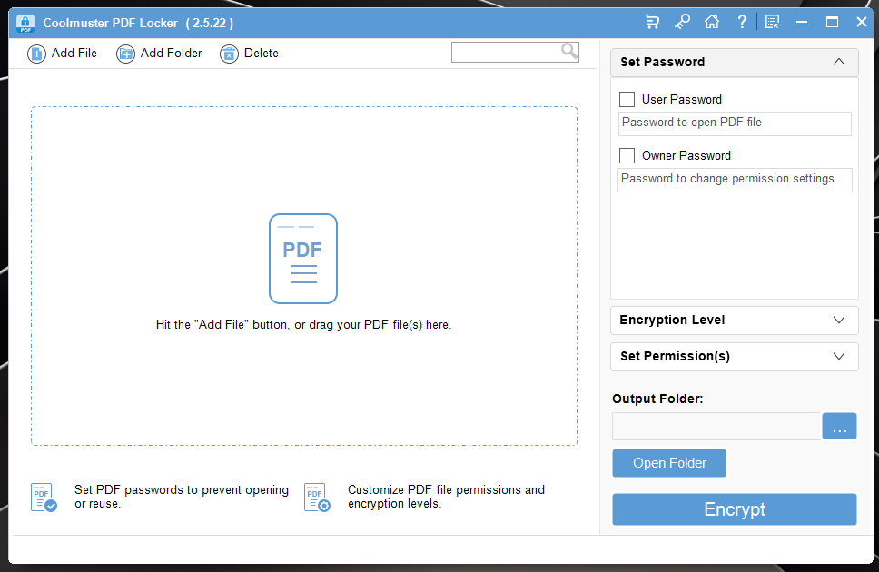Viewport: 879px width, 572px height.
Task: Open the help question mark icon
Action: coord(742,22)
